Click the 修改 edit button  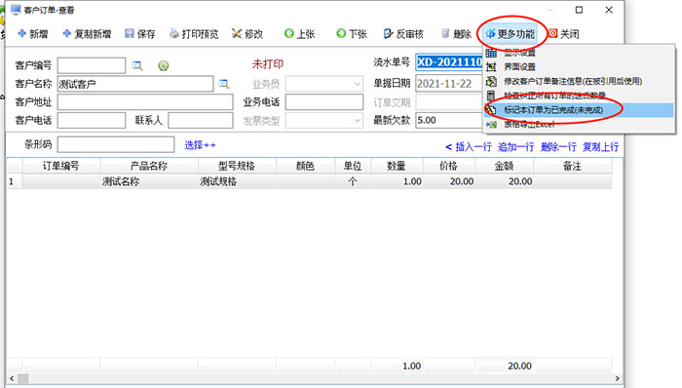point(247,34)
